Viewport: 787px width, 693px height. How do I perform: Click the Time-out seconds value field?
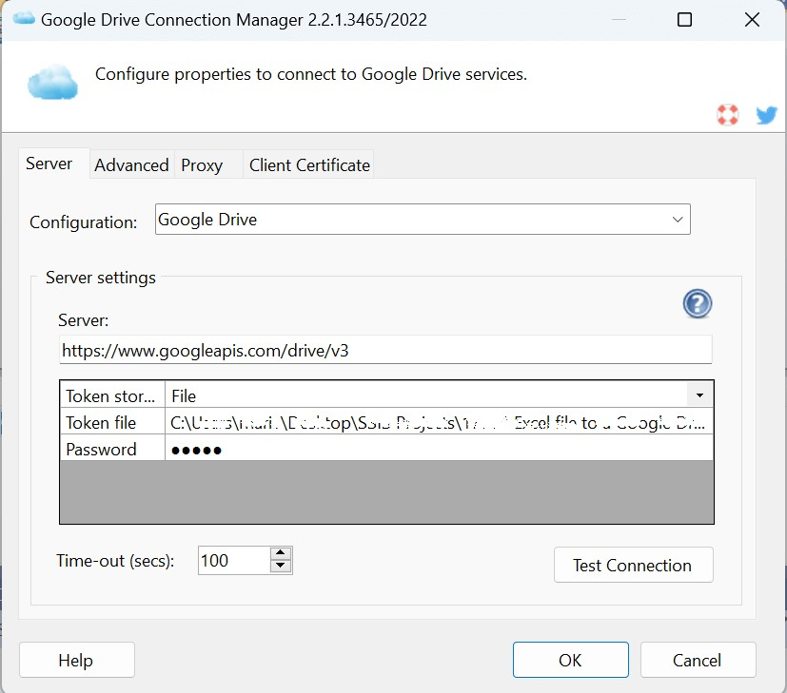tap(234, 560)
